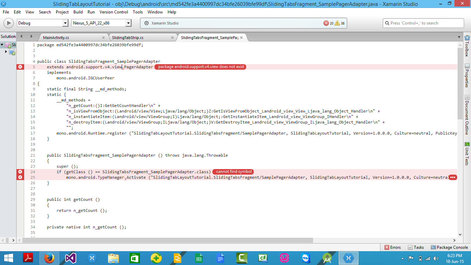Screen dimensions: 471x265
Task: Click the error marker on line 24
Action: coord(20,171)
